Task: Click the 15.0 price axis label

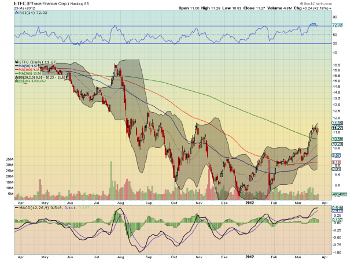Action: [337, 81]
